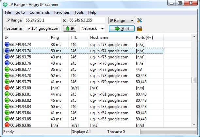The width and height of the screenshot is (200, 137).
Task: Click the Display: All status text
Action: coord(81,132)
